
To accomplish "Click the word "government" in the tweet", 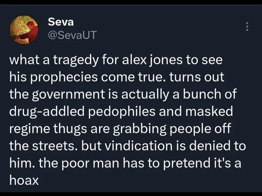I will point(68,95).
